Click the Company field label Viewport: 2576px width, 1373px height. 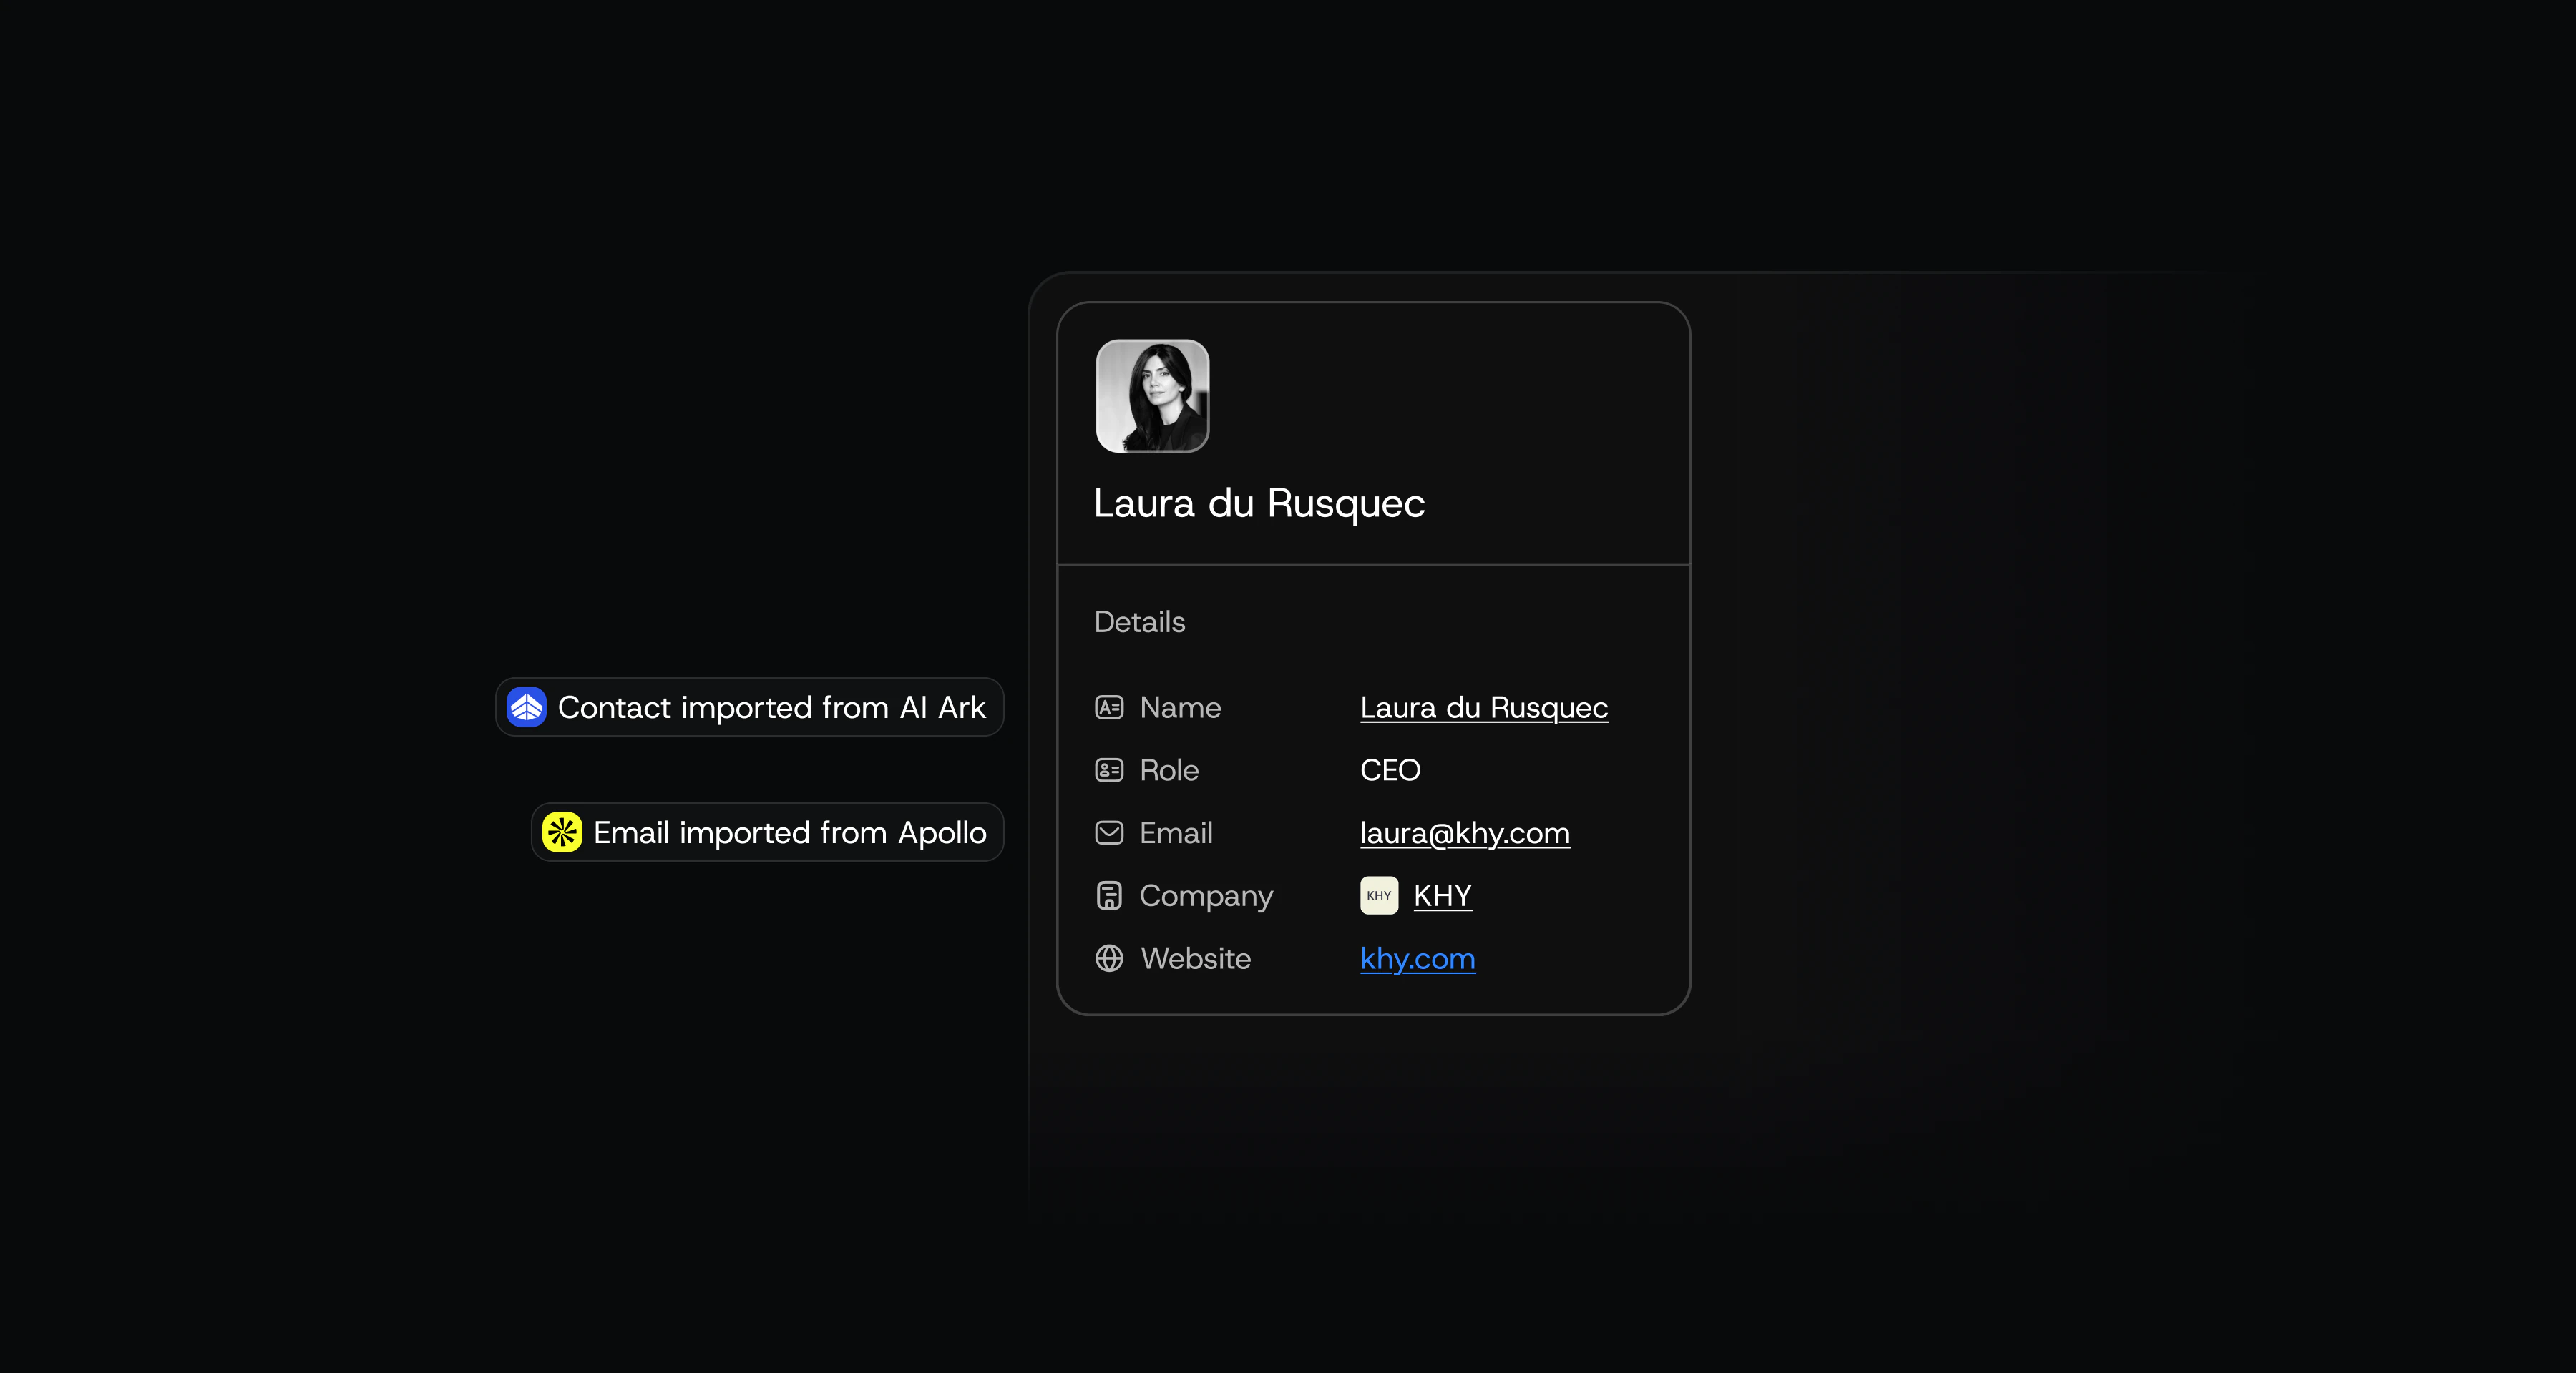(x=1206, y=896)
